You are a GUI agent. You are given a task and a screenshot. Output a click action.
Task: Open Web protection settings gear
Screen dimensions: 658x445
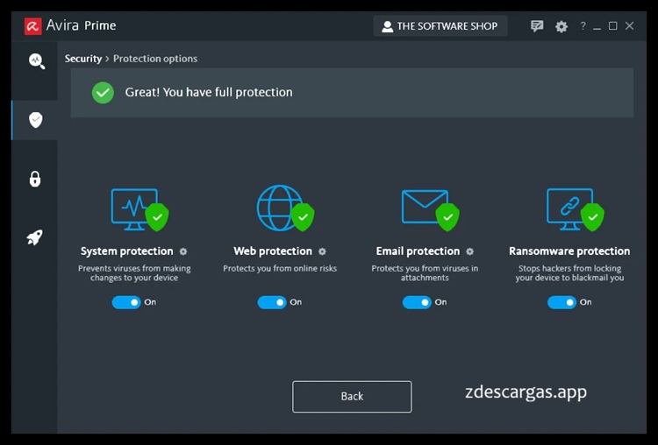pos(322,251)
